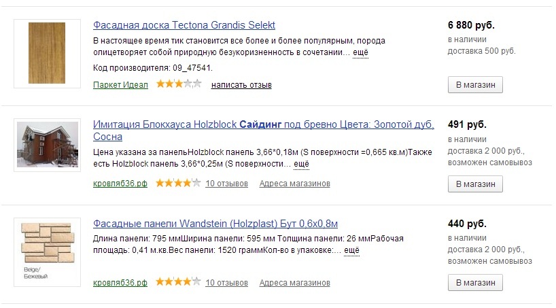Open Паркет Идеал shop link

[x=120, y=85]
